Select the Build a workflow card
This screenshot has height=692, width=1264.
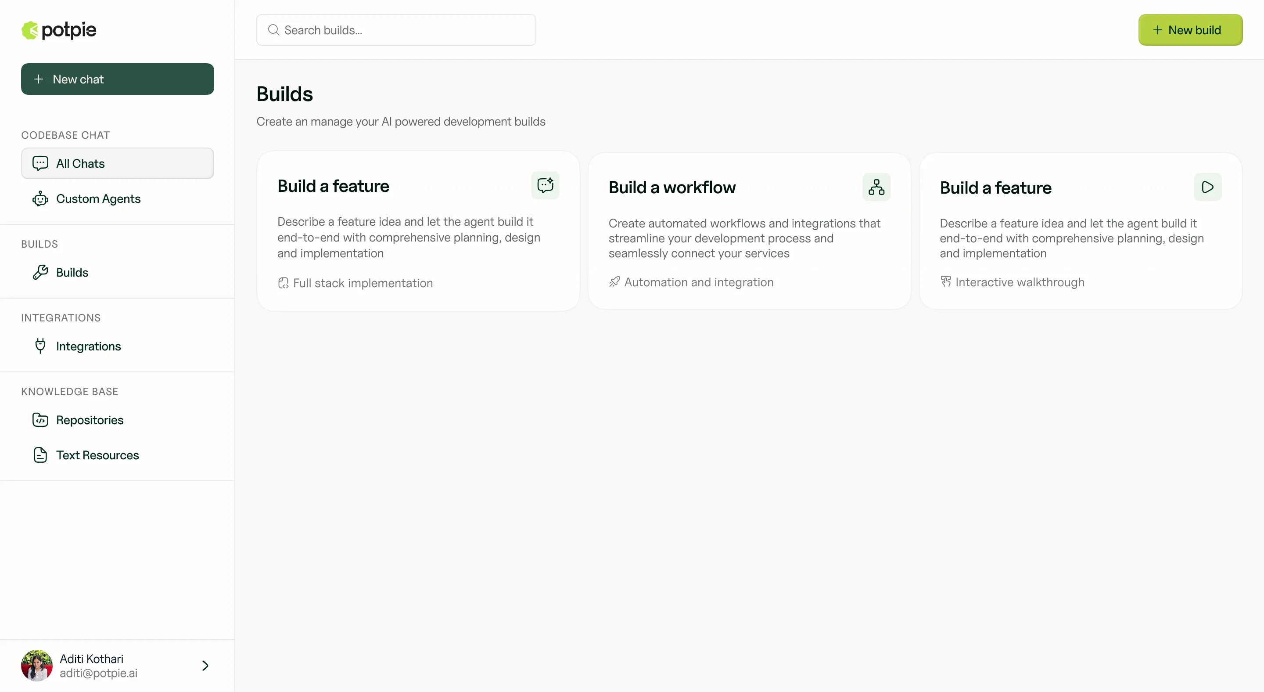click(x=749, y=231)
